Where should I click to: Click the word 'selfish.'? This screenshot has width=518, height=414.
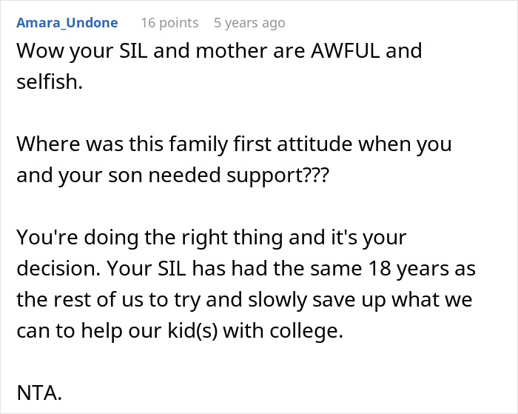tap(50, 81)
